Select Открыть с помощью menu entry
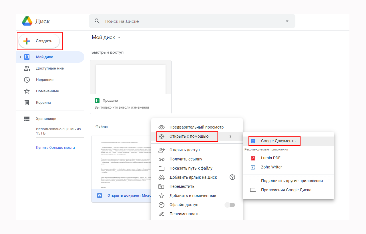The height and width of the screenshot is (234, 366). (x=197, y=137)
